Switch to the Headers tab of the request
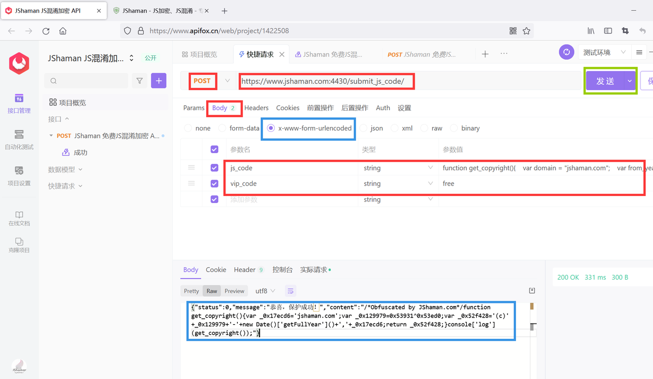Screen dimensions: 653x379 coord(256,108)
